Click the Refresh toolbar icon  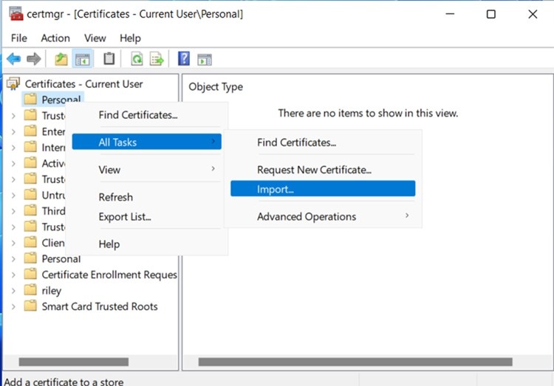tap(137, 58)
